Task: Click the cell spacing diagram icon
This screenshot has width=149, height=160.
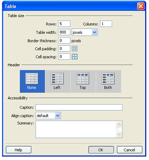Action: pyautogui.click(x=74, y=57)
